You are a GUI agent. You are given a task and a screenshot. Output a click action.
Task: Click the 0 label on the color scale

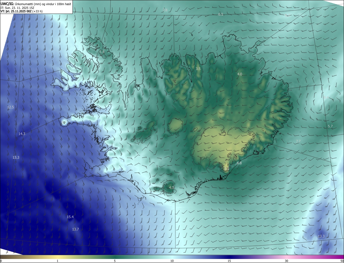pos(1,261)
